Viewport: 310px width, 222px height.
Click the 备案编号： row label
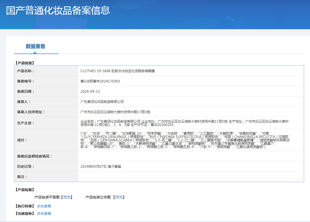(x=26, y=81)
